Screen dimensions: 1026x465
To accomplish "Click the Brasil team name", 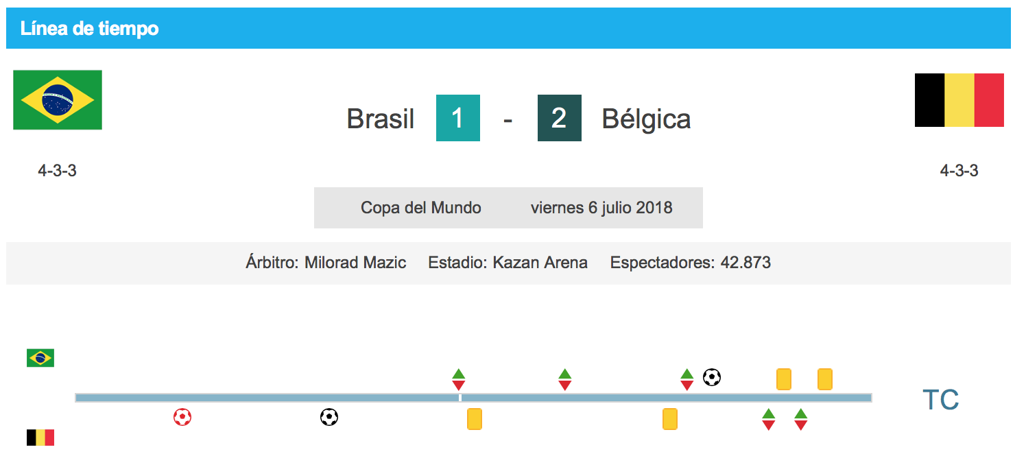I will pyautogui.click(x=381, y=119).
